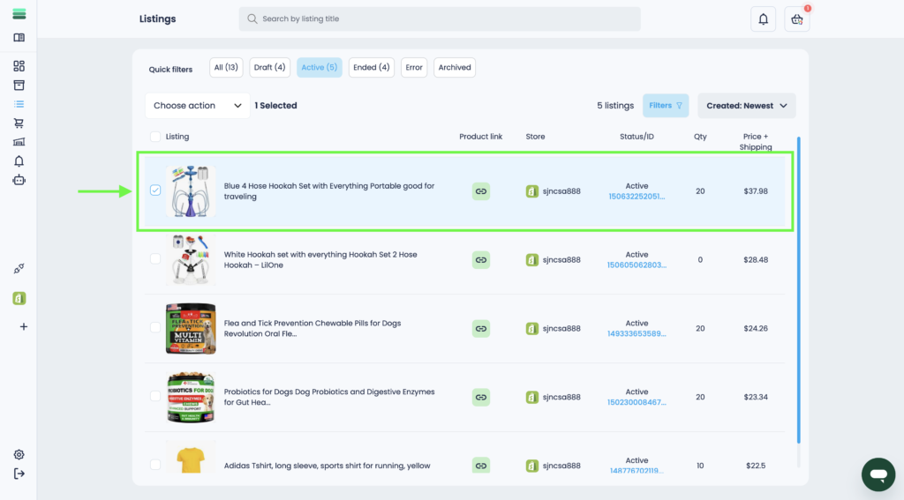Image resolution: width=904 pixels, height=500 pixels.
Task: Select the Ended (4) quick filter
Action: 371,68
